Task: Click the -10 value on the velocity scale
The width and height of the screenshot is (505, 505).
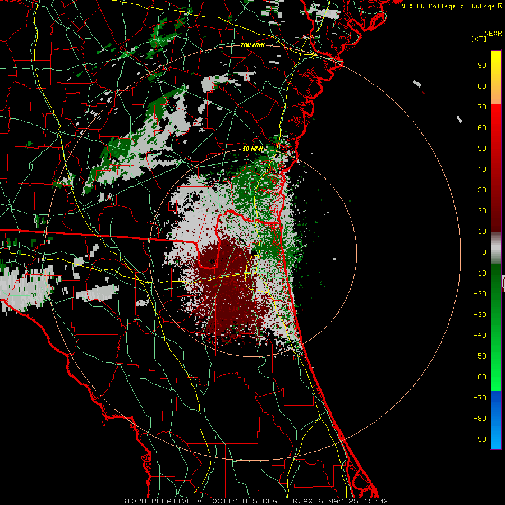Action: 480,273
